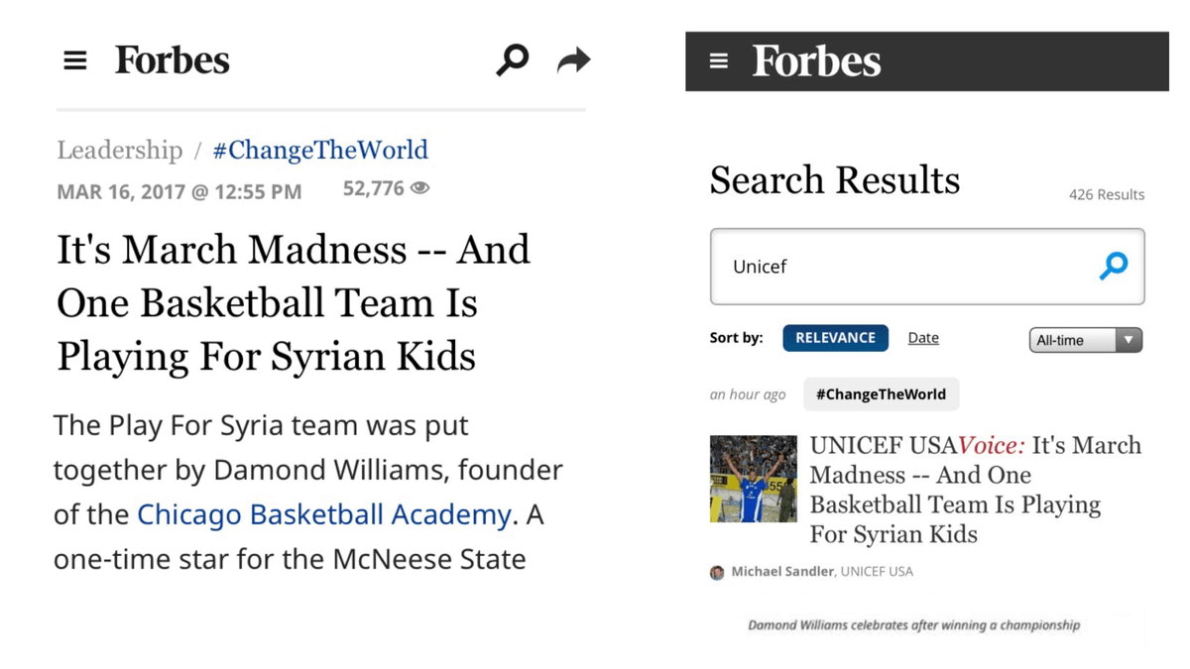Click the black Forbes logo on the article page
The width and height of the screenshot is (1190, 669).
point(172,60)
